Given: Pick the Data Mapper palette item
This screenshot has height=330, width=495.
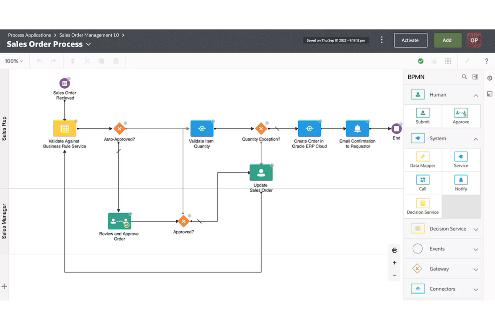Looking at the screenshot, I should (423, 160).
